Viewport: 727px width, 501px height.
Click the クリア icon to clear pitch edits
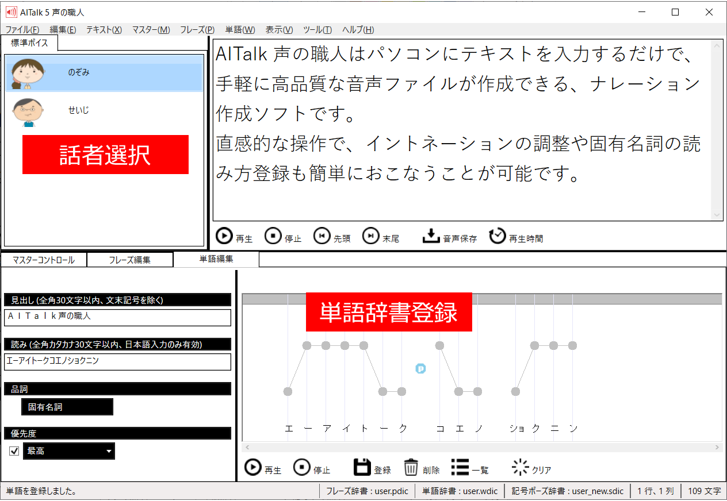(519, 467)
